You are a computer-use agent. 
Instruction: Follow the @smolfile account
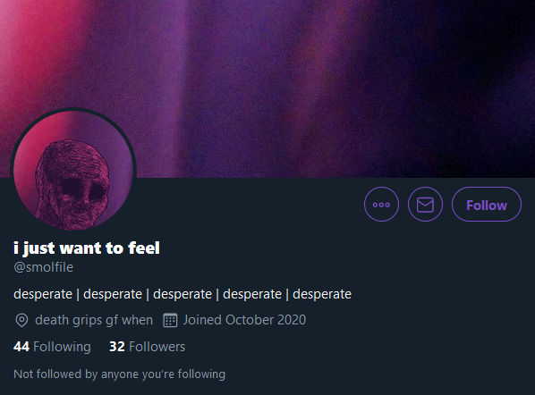point(487,205)
